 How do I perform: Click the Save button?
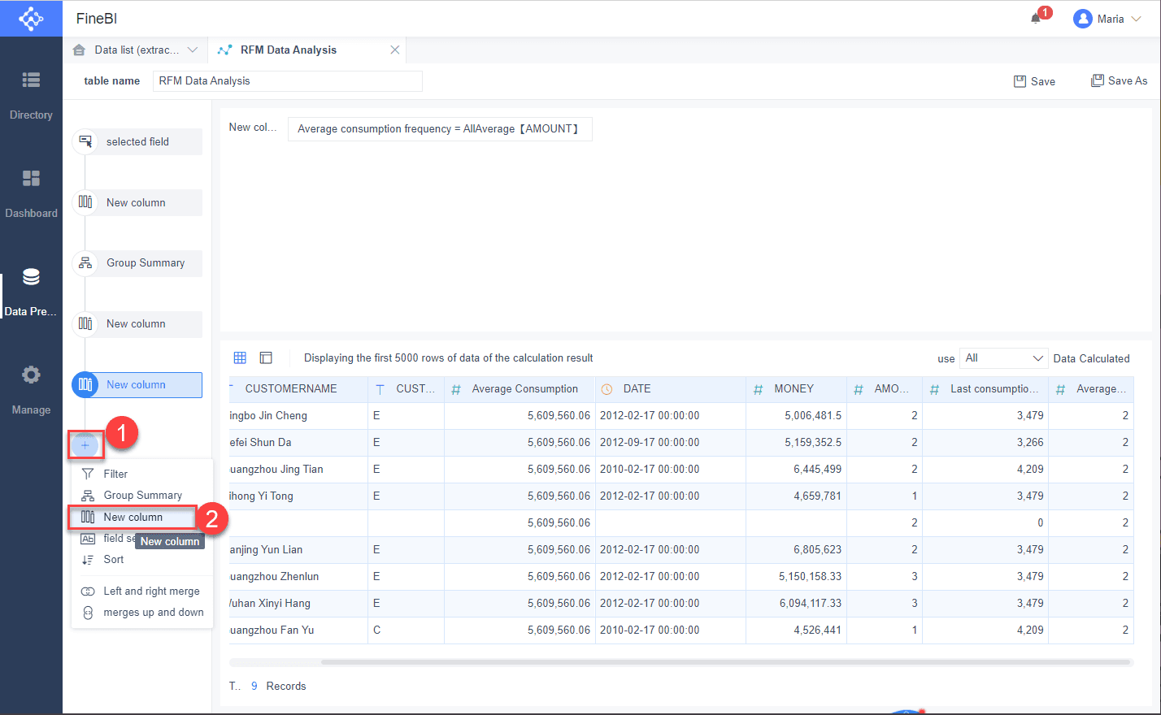(1034, 81)
